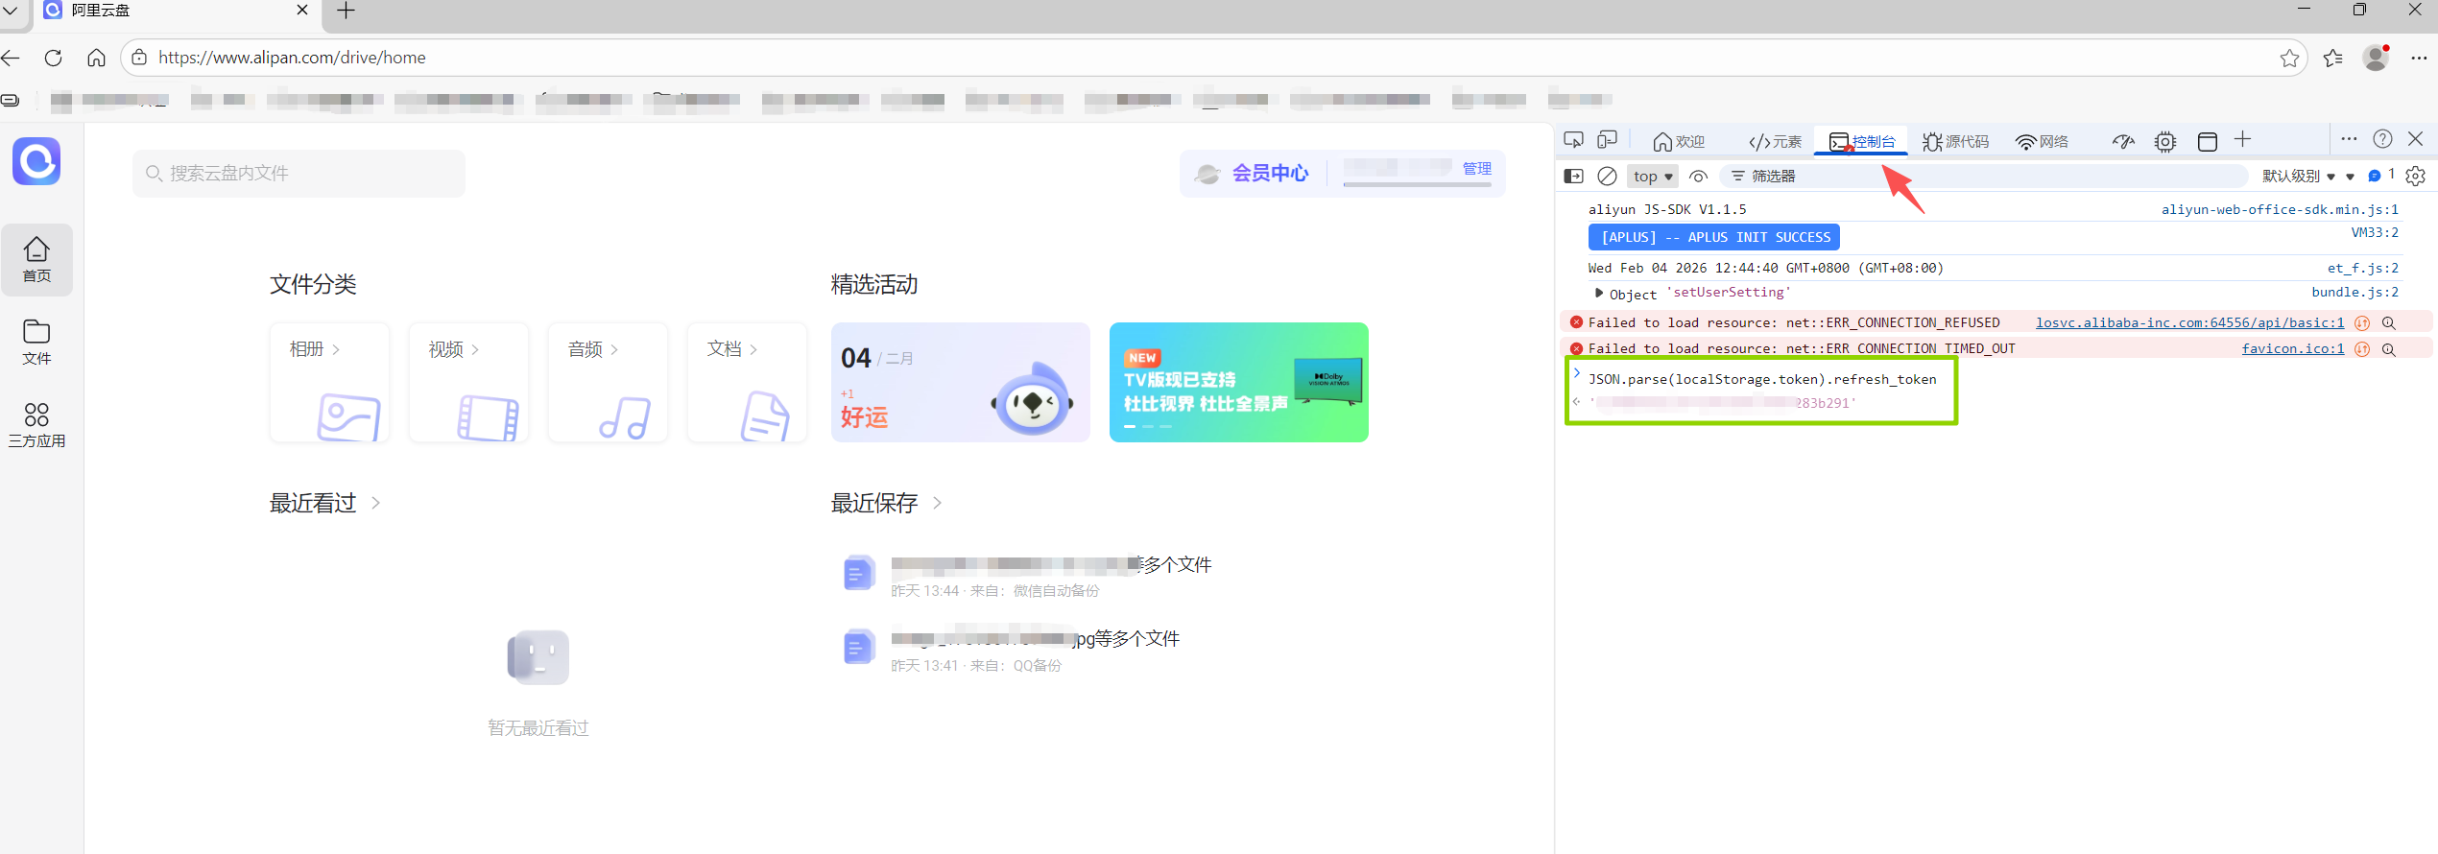Viewport: 2438px width, 854px height.
Task: Switch to the 欢迎 DevTools tab
Action: (x=1679, y=142)
